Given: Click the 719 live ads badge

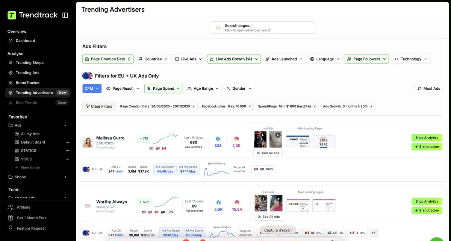Looking at the screenshot, I should click(x=144, y=139).
